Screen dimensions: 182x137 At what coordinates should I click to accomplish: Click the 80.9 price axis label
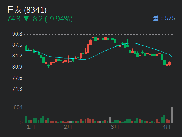click(x=17, y=67)
